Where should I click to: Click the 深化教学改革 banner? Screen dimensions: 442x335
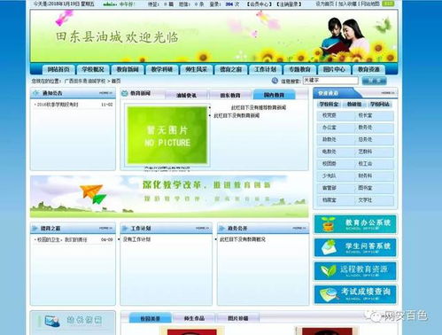tap(169, 197)
